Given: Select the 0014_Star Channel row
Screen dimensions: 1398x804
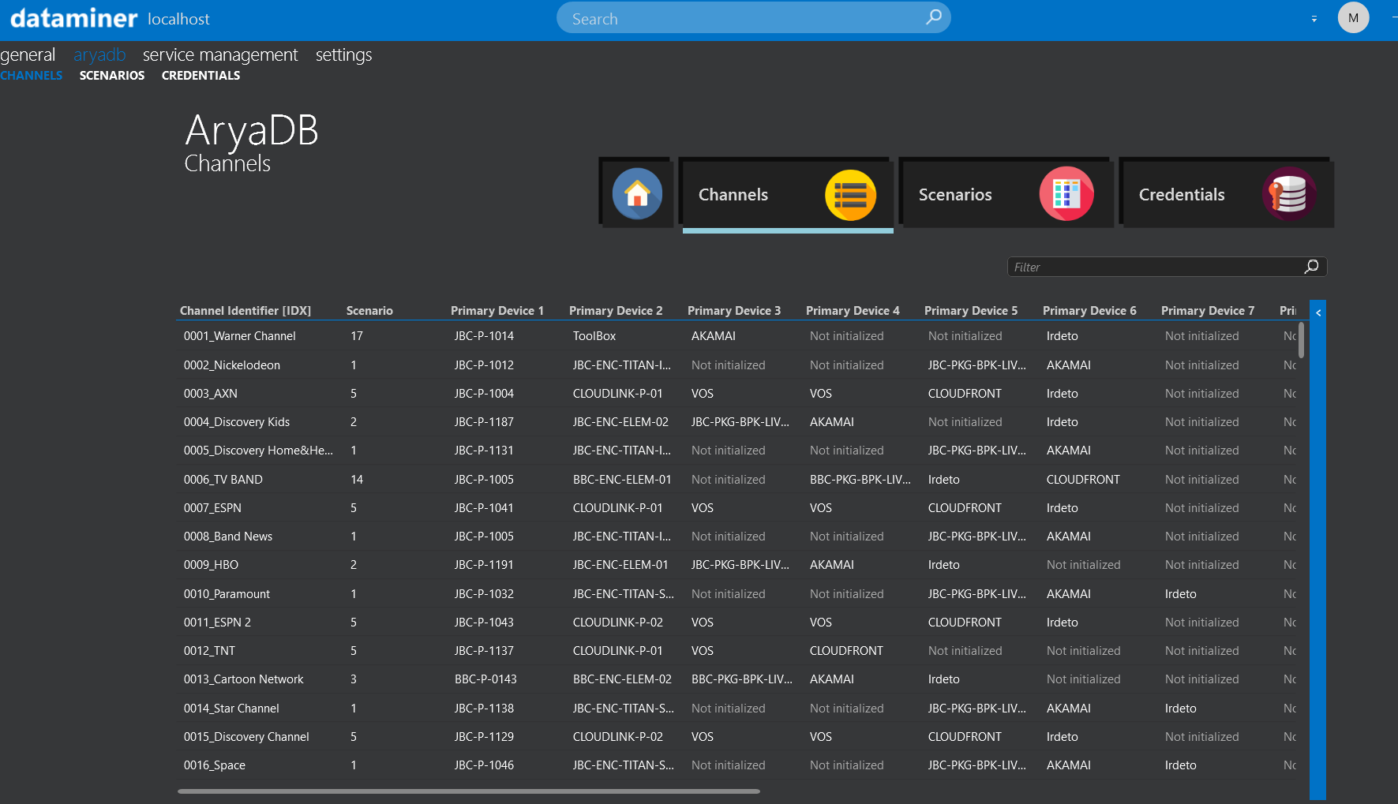Looking at the screenshot, I should (x=737, y=709).
